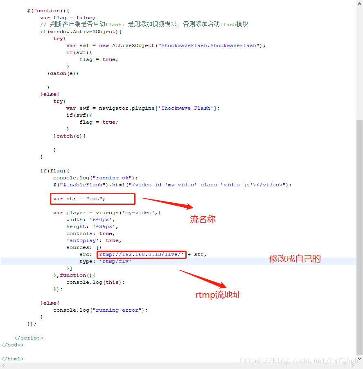Click the vertical scrollbar down arrow

tap(359, 359)
